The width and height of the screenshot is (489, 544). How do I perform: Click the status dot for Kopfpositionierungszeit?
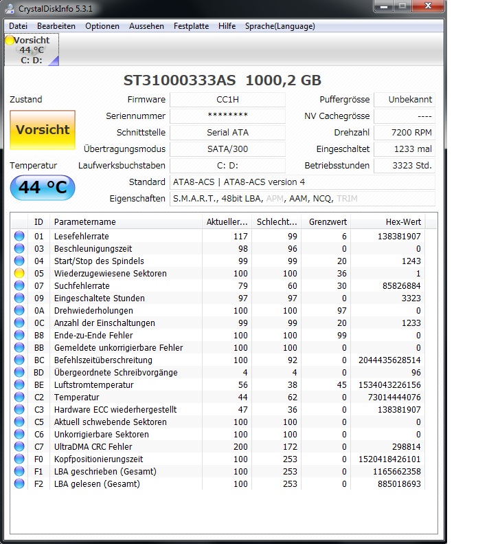click(x=19, y=459)
